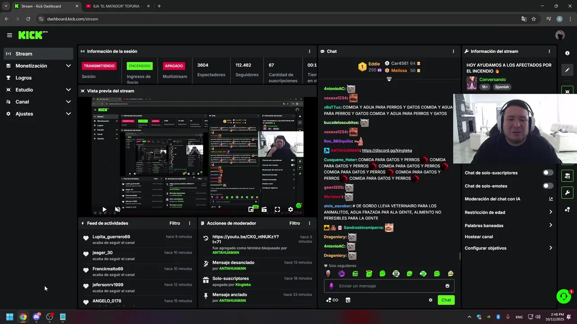Open the user profile avatar menu

coord(560,35)
